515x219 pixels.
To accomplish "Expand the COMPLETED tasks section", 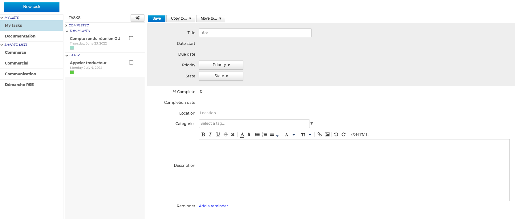I will point(79,25).
